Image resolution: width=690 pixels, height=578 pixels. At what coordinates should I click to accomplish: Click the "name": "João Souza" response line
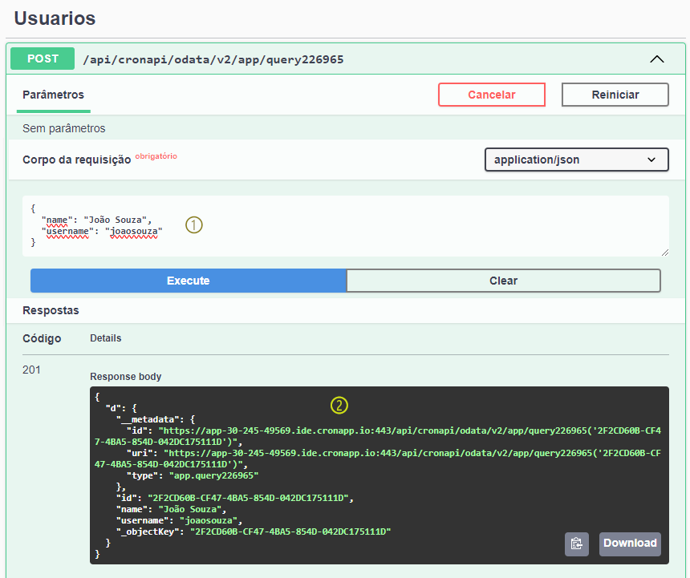[x=171, y=509]
